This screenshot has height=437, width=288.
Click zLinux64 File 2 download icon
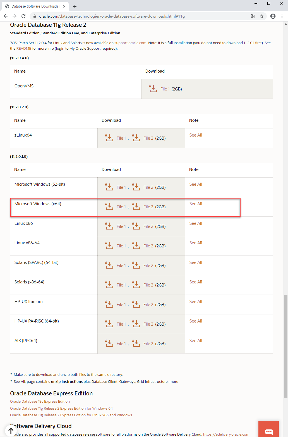pos(136,138)
